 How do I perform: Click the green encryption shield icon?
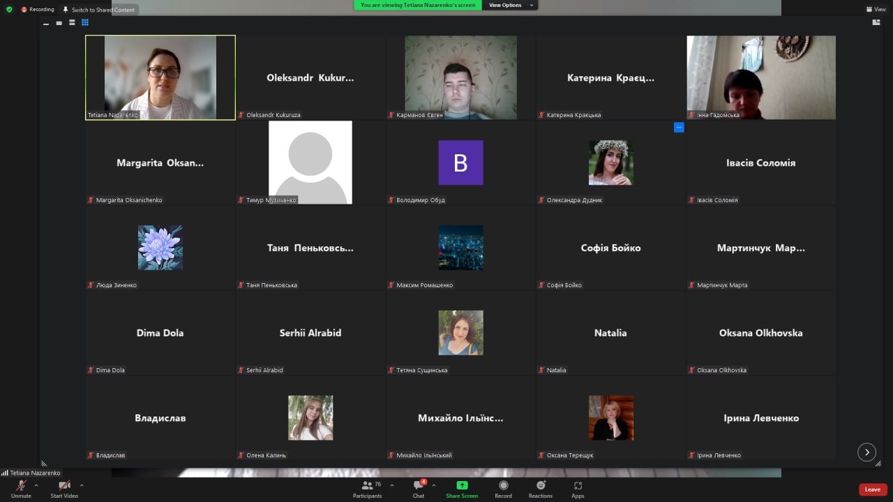coord(9,10)
